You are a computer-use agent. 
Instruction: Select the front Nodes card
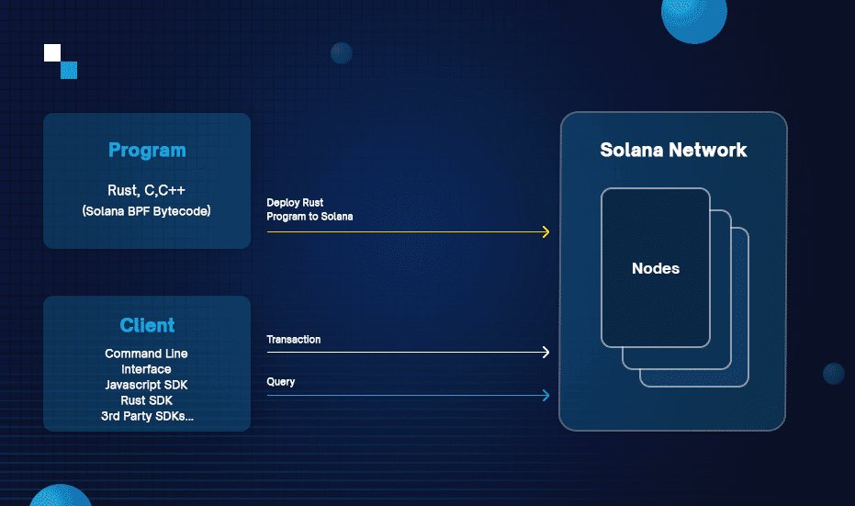[x=656, y=268]
